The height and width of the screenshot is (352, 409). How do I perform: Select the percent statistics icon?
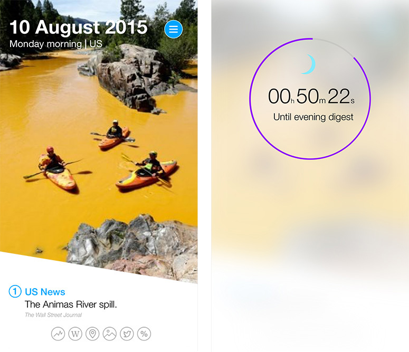pyautogui.click(x=144, y=334)
